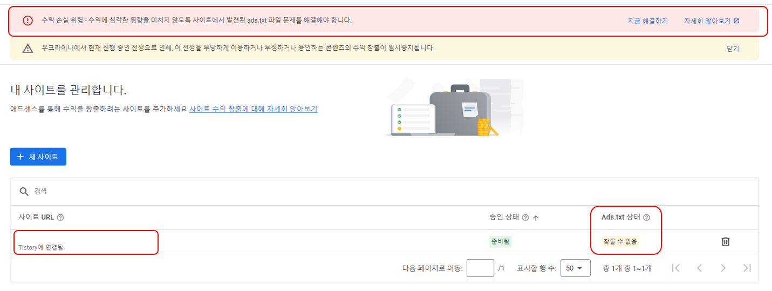Image resolution: width=772 pixels, height=291 pixels.
Task: Click the 준비됨 status badge
Action: click(500, 241)
